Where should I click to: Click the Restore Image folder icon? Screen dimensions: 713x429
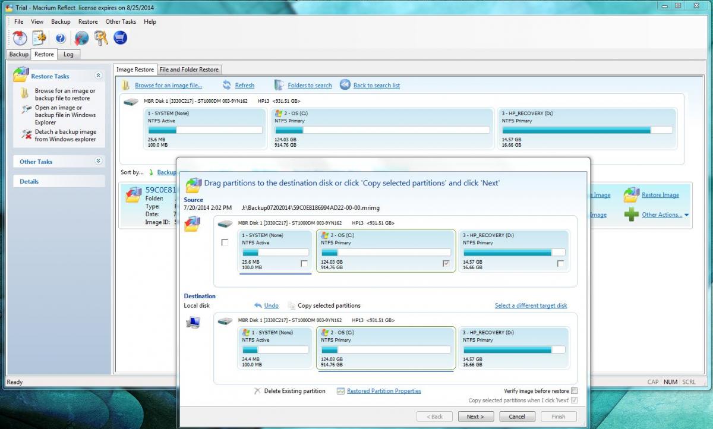[631, 195]
